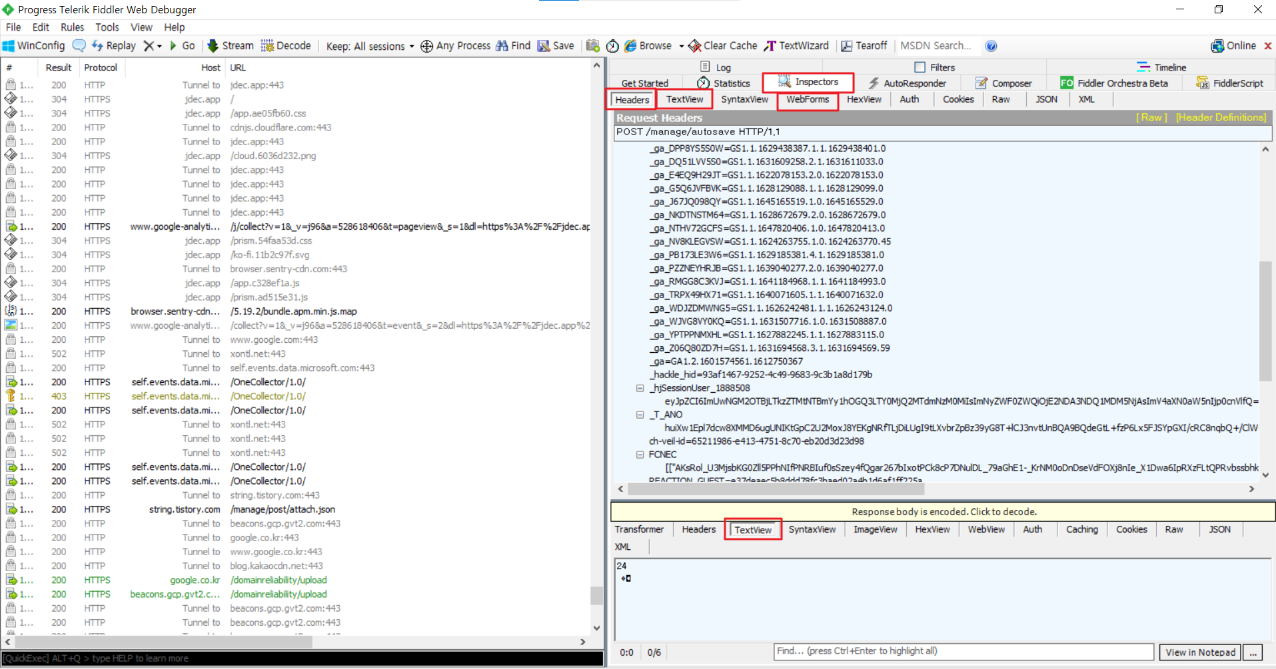Click Response body is encoded bar
The image size is (1276, 669).
pyautogui.click(x=943, y=512)
